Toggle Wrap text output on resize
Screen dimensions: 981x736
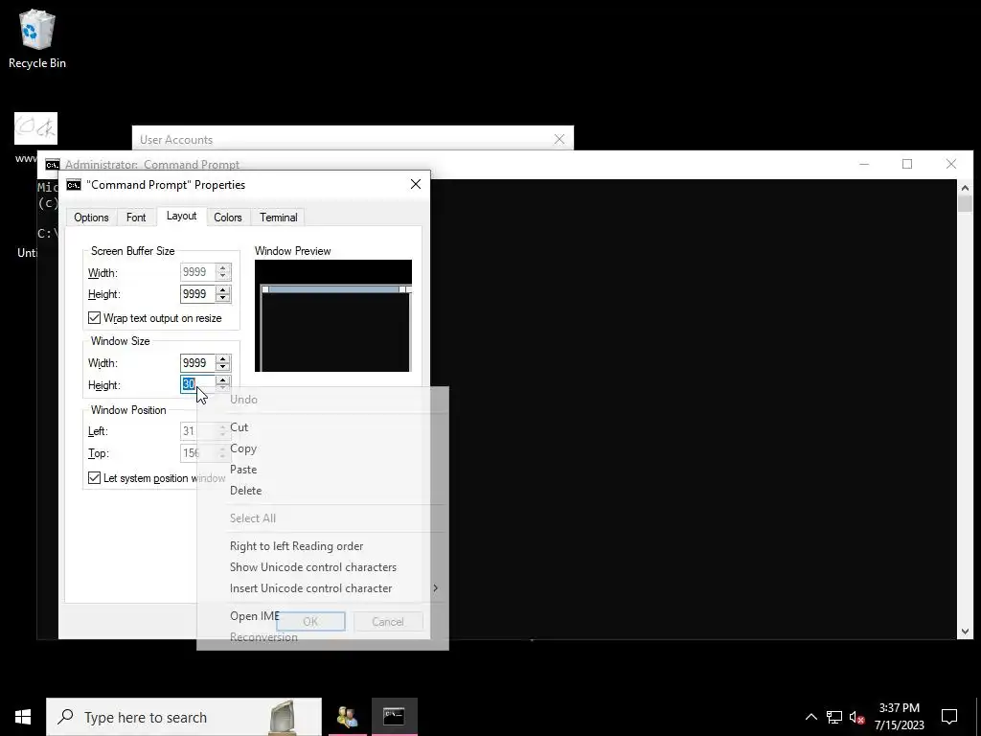coord(95,318)
